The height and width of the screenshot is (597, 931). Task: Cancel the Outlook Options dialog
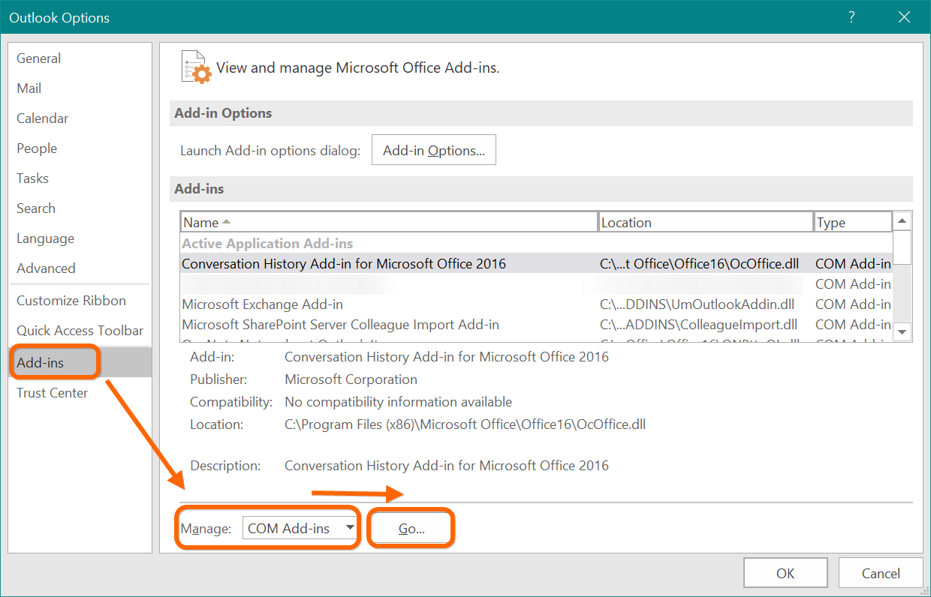881,572
